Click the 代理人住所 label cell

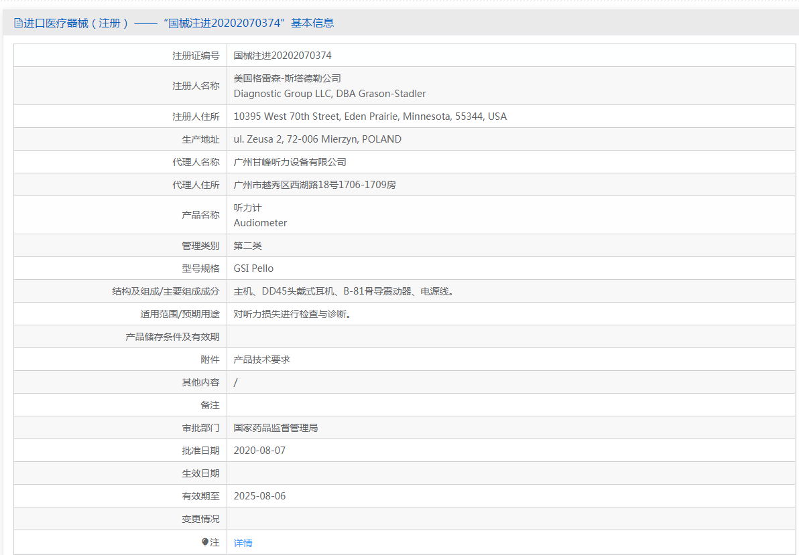[120, 184]
